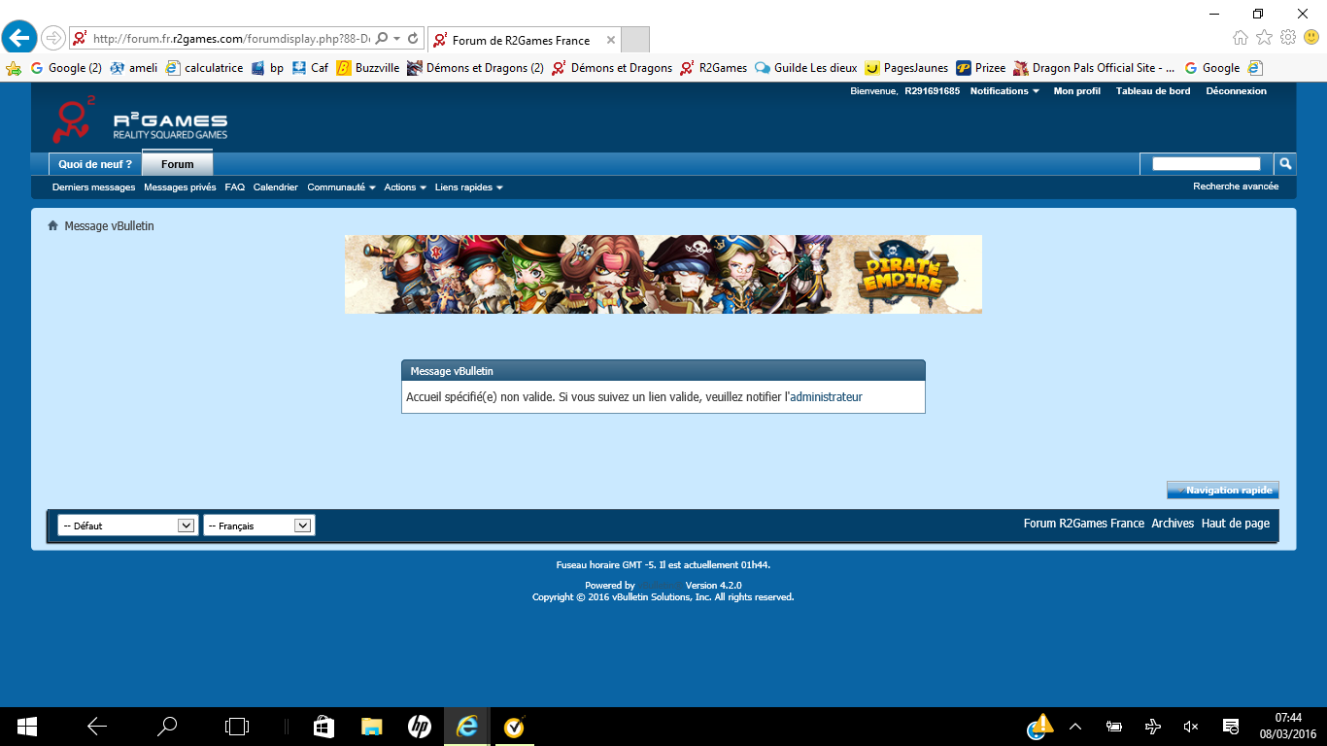Click the Pirate Empire banner

[x=663, y=274]
